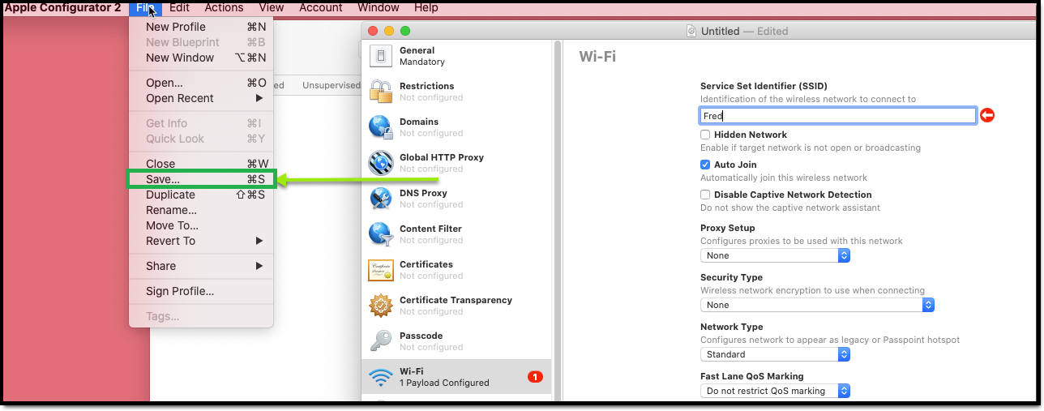Select the Passcode key icon
Image resolution: width=1044 pixels, height=411 pixels.
[381, 341]
